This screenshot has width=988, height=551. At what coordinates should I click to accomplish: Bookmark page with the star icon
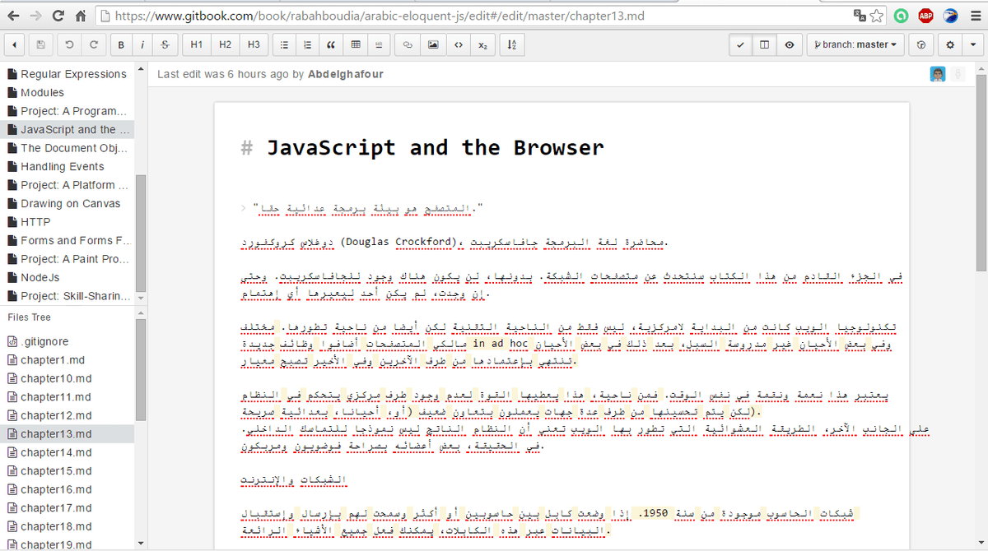pyautogui.click(x=877, y=16)
